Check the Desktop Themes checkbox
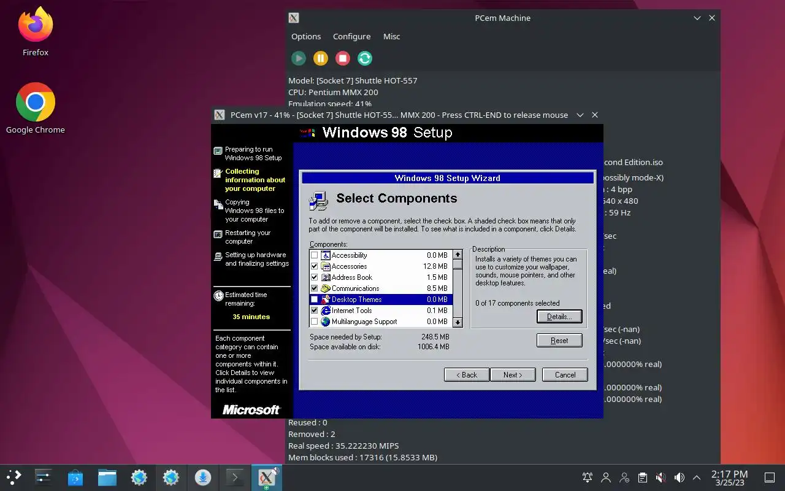 (315, 300)
